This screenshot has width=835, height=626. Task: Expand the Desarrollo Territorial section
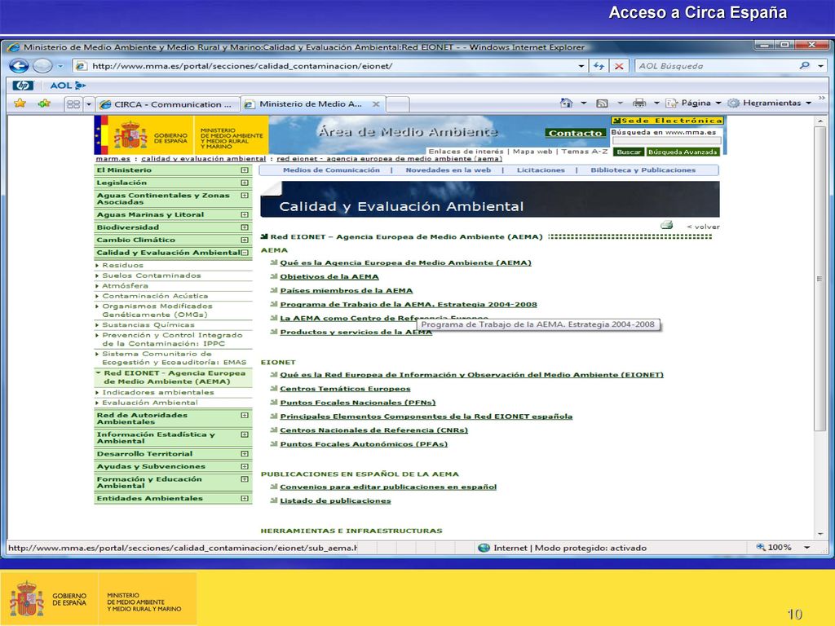(x=245, y=454)
